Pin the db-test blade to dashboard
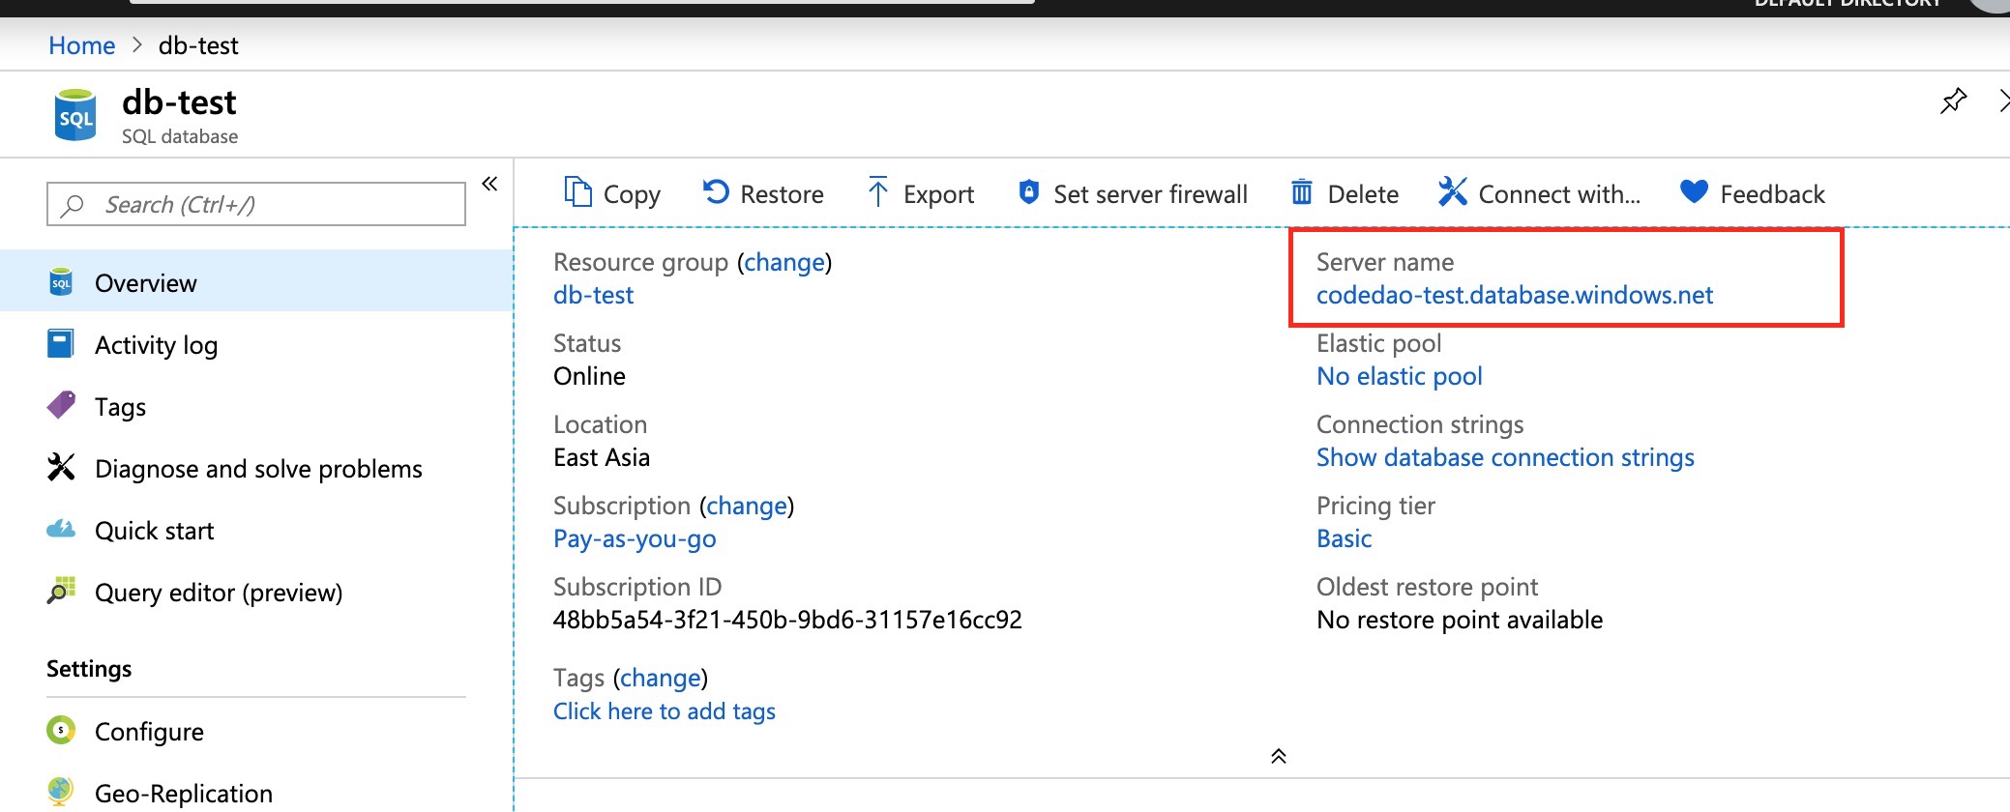 click(1953, 101)
